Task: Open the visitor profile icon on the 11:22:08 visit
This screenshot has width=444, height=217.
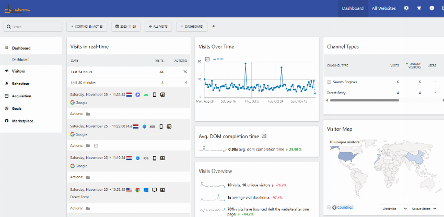Action: (169, 127)
